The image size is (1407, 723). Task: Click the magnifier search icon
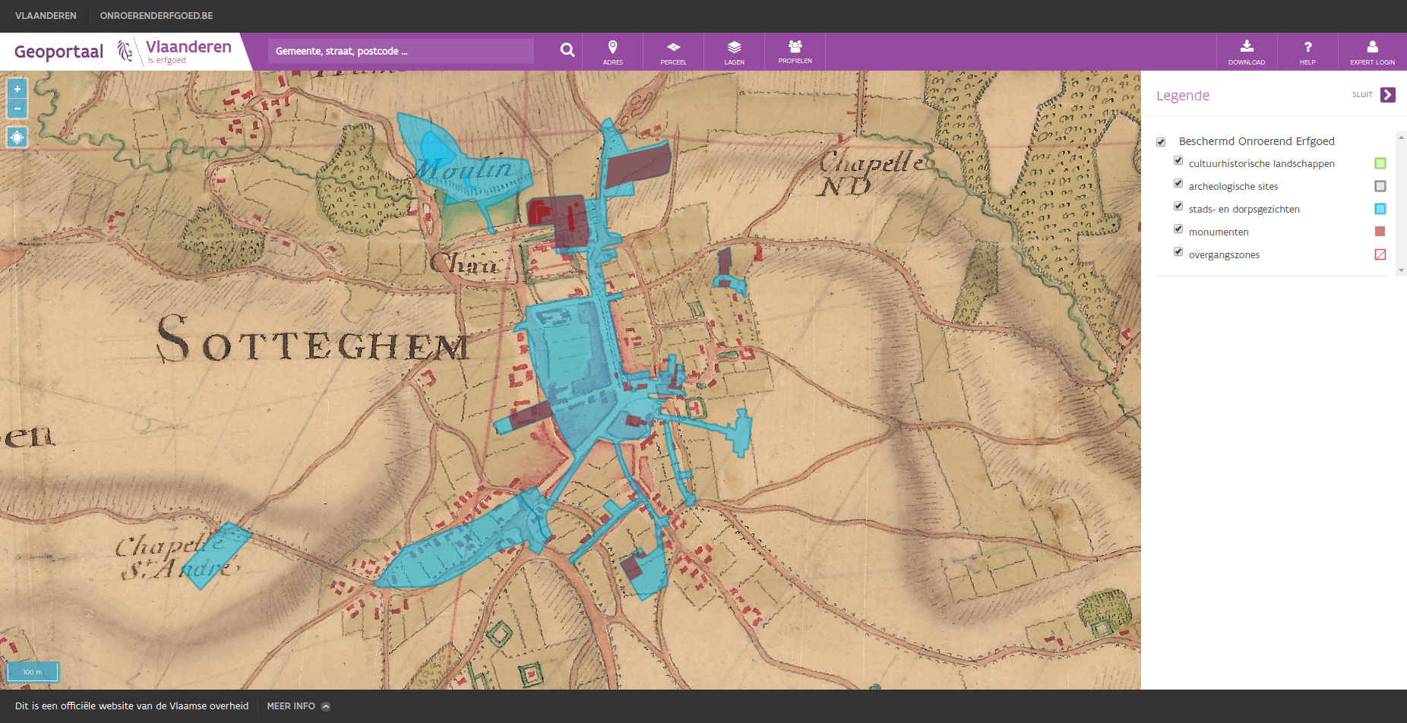pos(567,50)
